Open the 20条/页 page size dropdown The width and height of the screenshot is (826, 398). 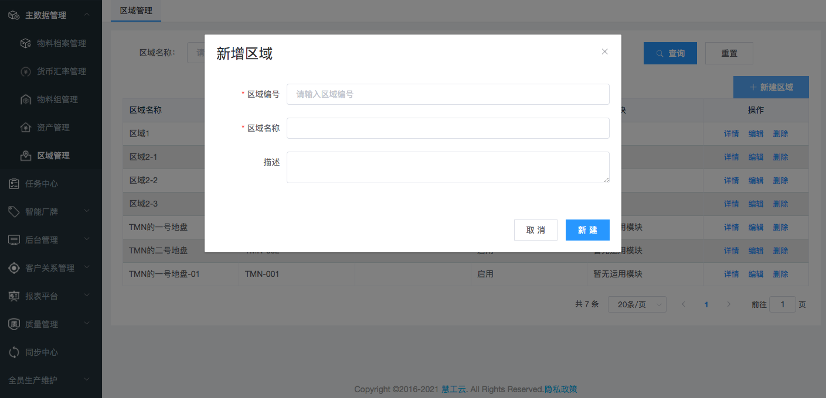tap(637, 304)
